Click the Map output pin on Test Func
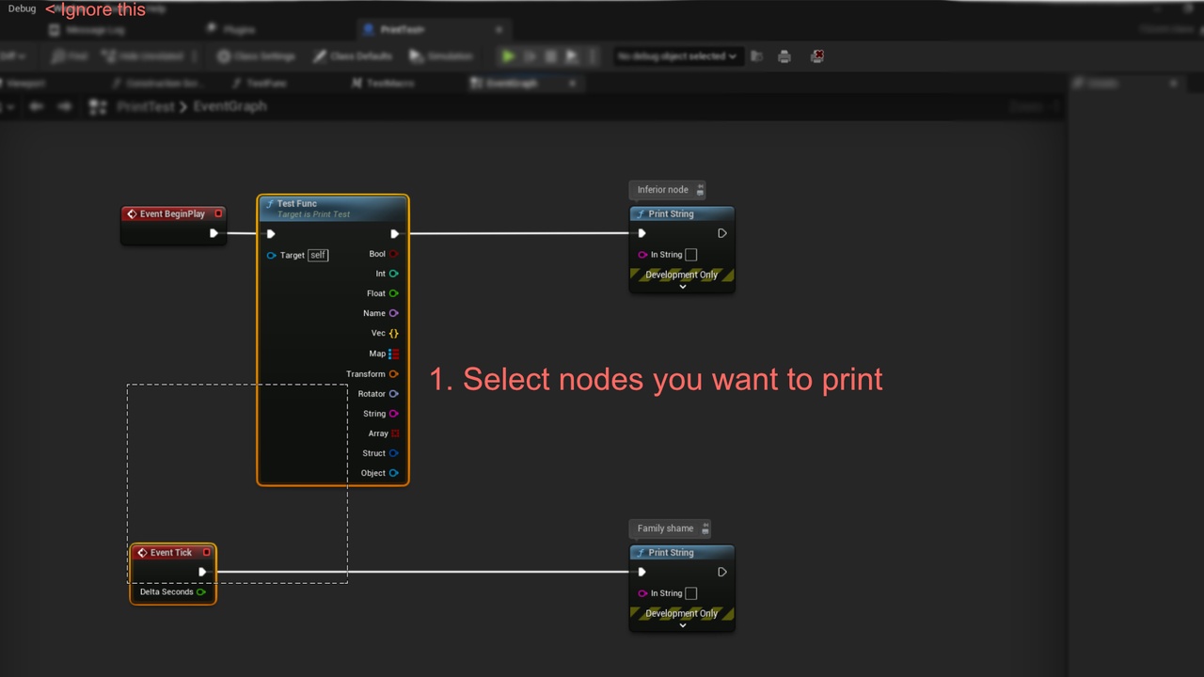 [393, 354]
